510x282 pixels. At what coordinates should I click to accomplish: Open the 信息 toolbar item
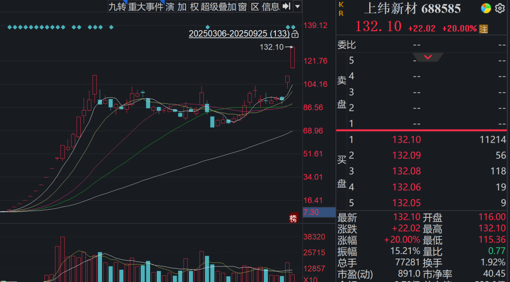[271, 7]
